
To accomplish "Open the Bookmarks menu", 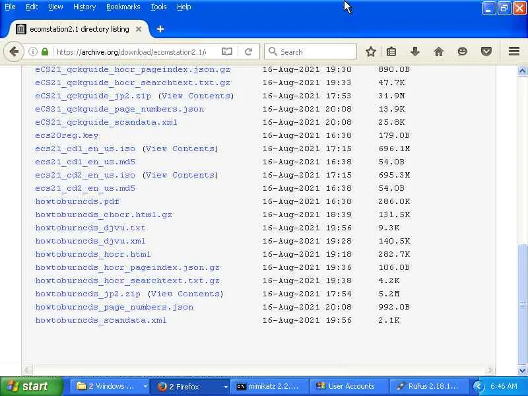I will (123, 7).
